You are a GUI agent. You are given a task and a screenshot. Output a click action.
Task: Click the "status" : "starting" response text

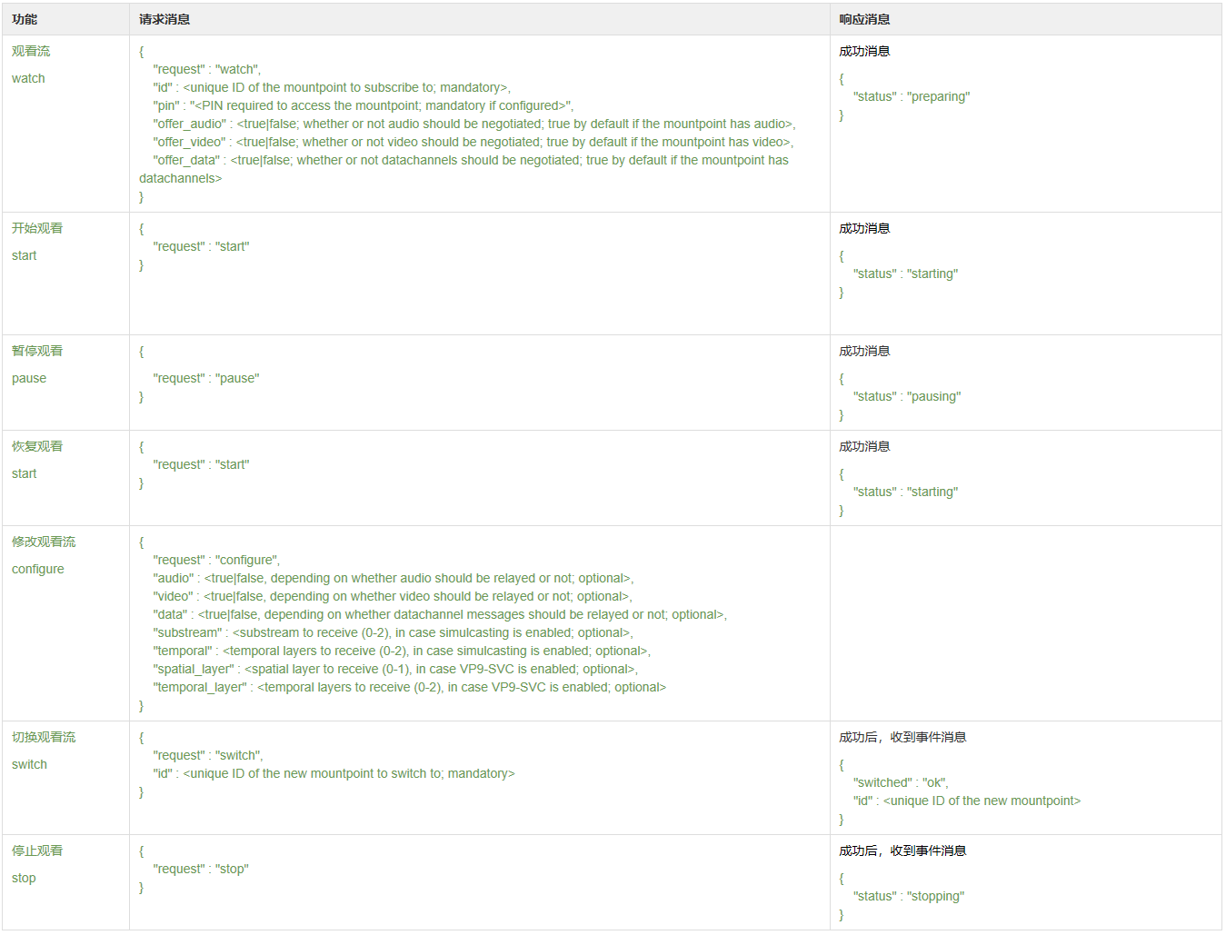(905, 274)
